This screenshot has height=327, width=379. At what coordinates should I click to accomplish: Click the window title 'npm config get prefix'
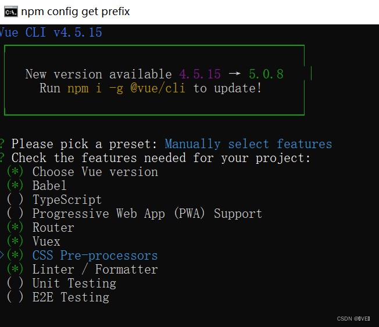pos(76,12)
